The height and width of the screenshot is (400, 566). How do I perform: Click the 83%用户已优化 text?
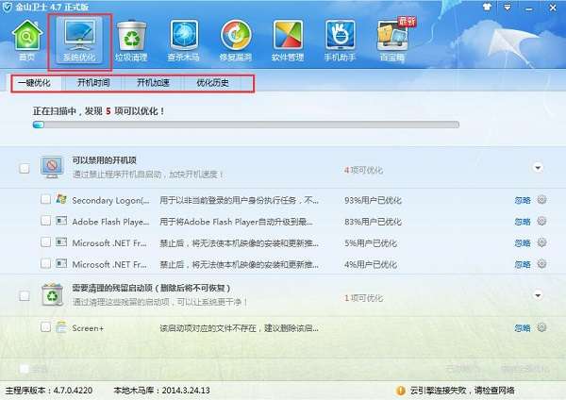[373, 222]
